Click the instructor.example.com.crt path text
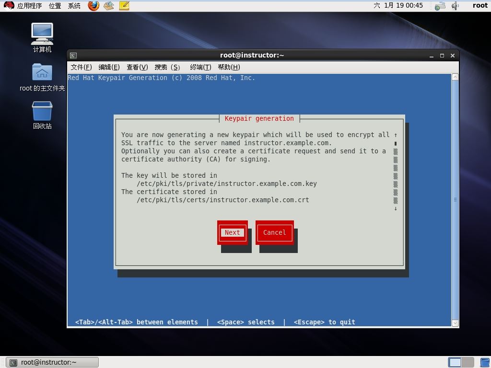491x368 pixels. click(223, 200)
